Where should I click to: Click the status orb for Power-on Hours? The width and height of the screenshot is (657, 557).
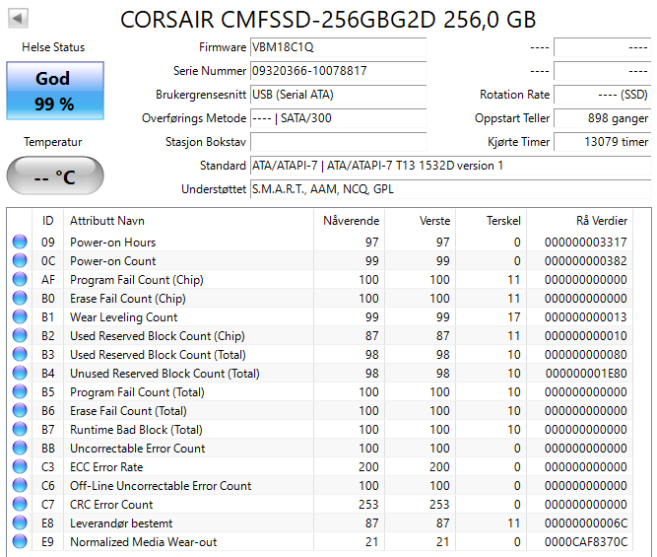(x=20, y=242)
